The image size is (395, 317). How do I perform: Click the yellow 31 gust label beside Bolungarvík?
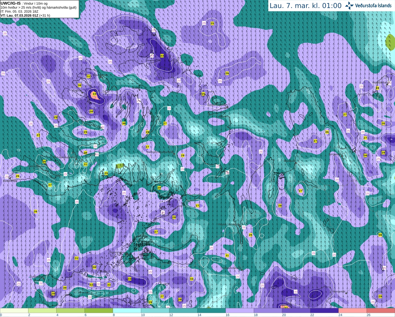tap(89, 76)
